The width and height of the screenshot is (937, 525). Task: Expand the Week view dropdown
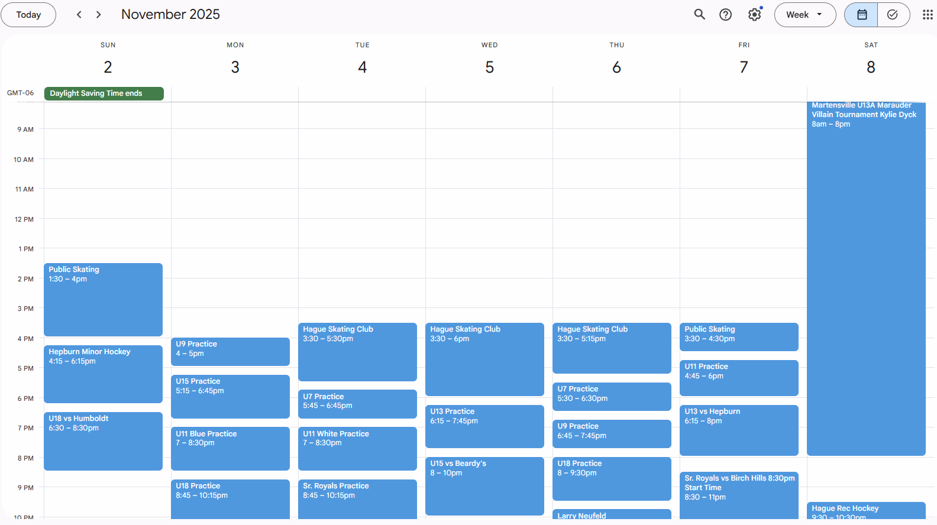[x=804, y=15]
